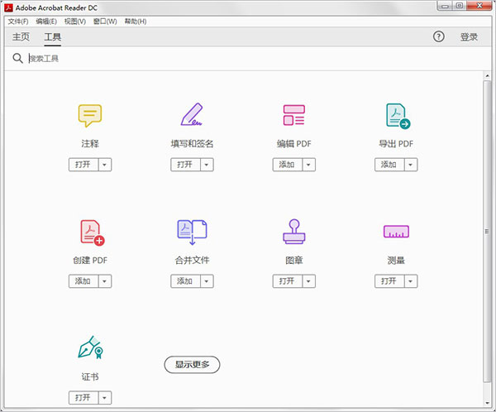Screen dimensions: 496x412
Task: Click the 登录 sign-in link
Action: (469, 37)
